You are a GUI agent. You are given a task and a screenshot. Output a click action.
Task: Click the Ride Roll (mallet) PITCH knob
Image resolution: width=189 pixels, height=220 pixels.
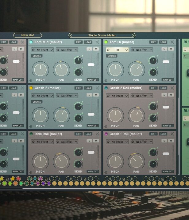pyautogui.click(x=40, y=162)
